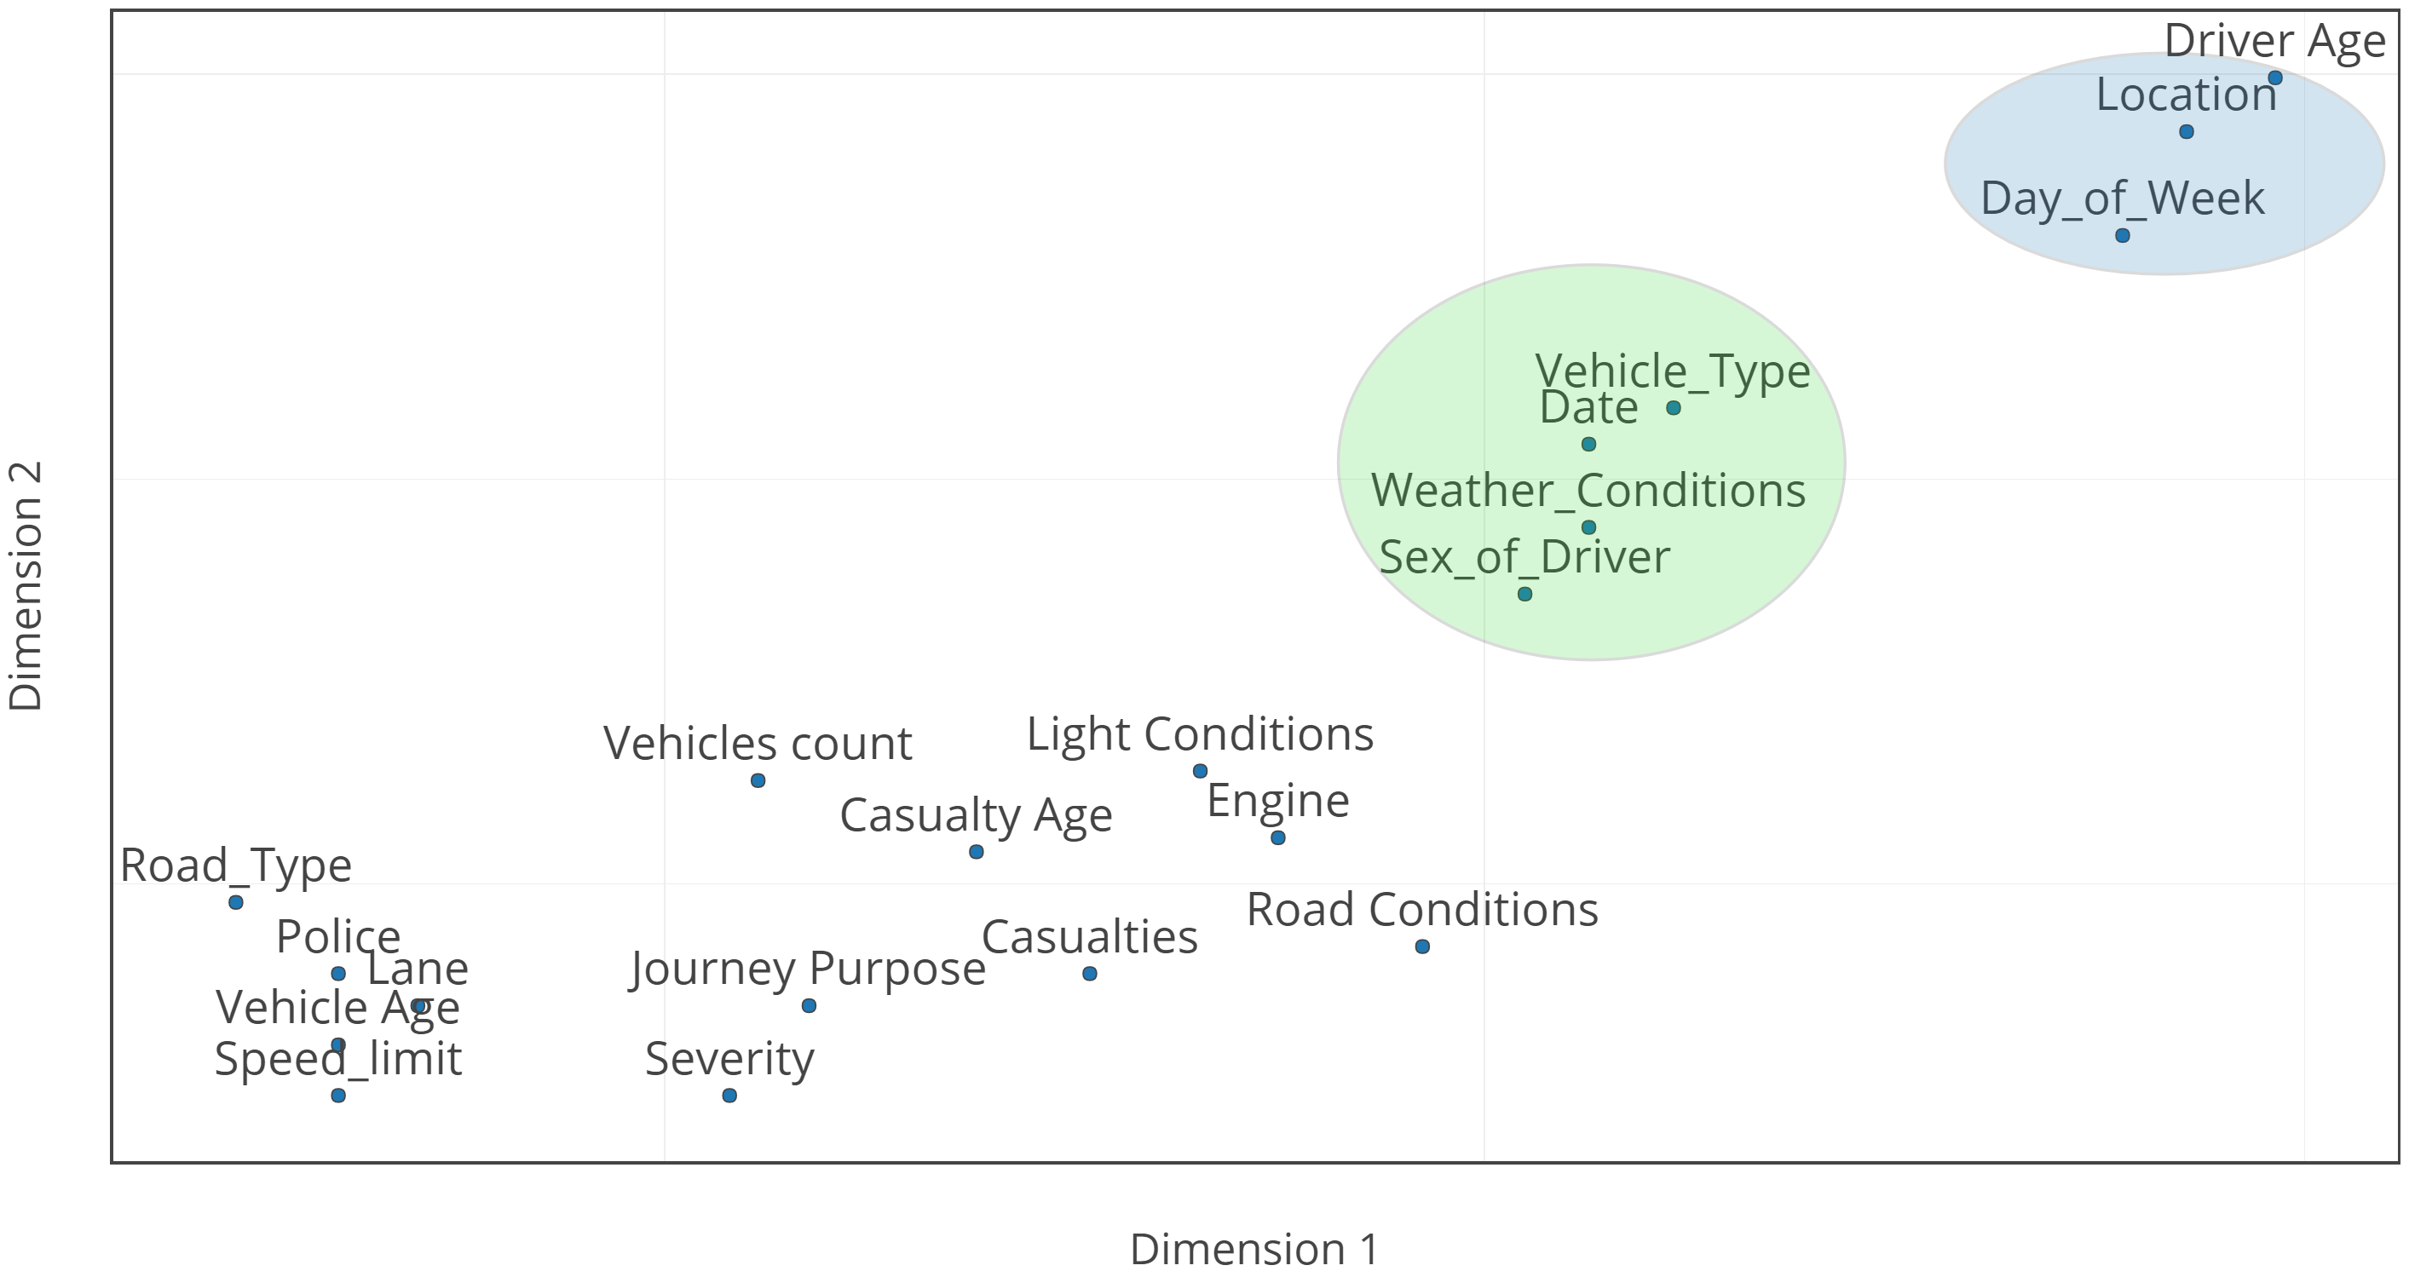
Task: Click the Journey Purpose data point
Action: [x=809, y=1006]
